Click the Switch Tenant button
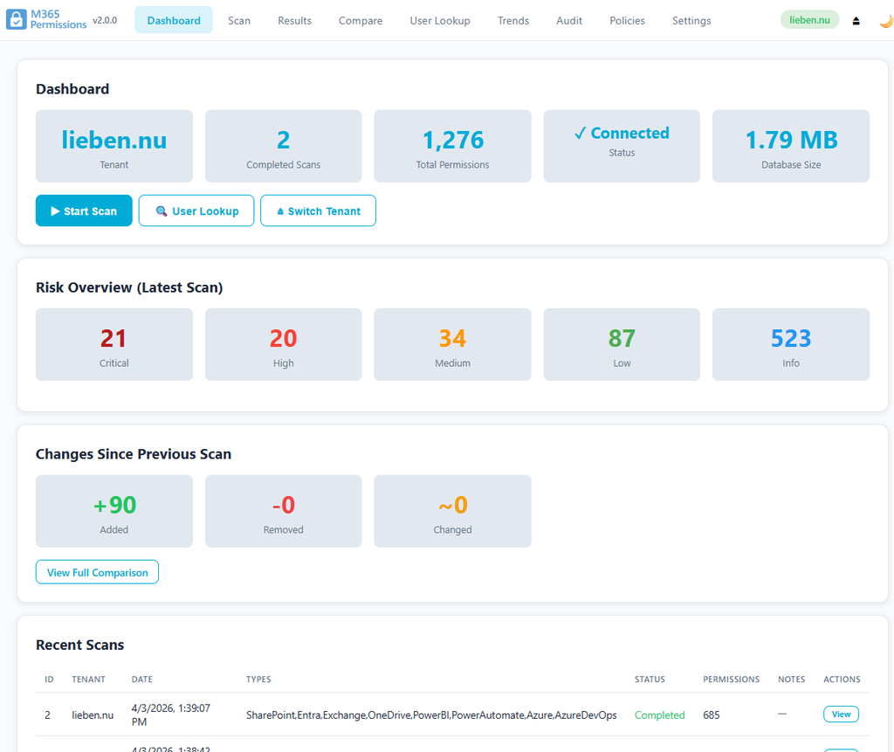Viewport: 894px width, 752px height. (x=318, y=210)
